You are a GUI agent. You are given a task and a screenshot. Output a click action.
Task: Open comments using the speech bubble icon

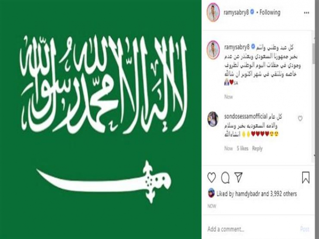pos(225,178)
